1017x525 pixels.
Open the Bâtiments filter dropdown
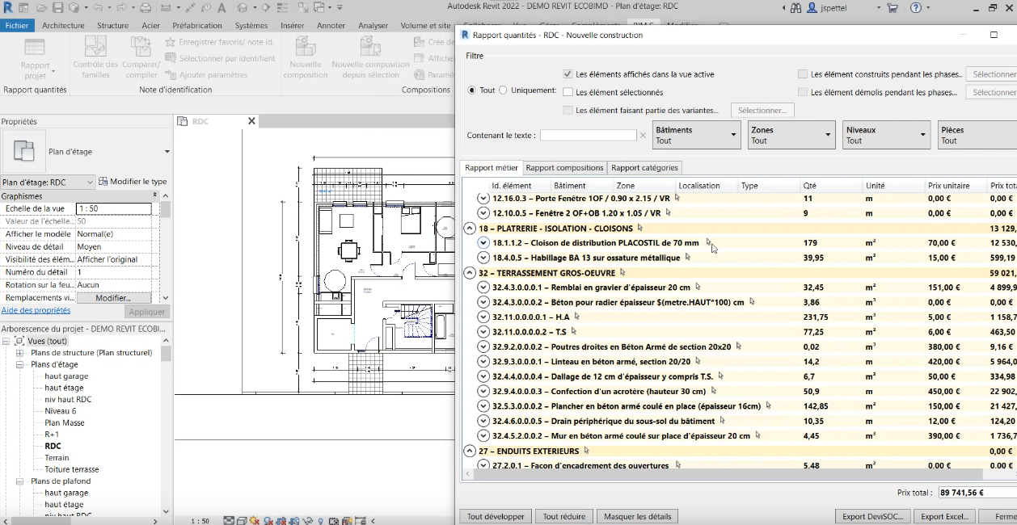click(696, 135)
